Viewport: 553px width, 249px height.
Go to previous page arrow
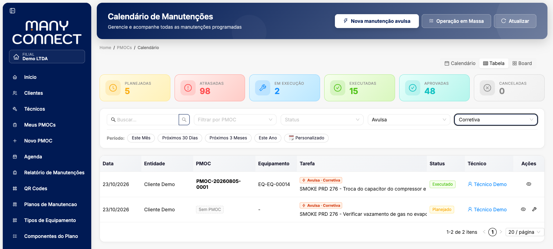[x=484, y=232]
